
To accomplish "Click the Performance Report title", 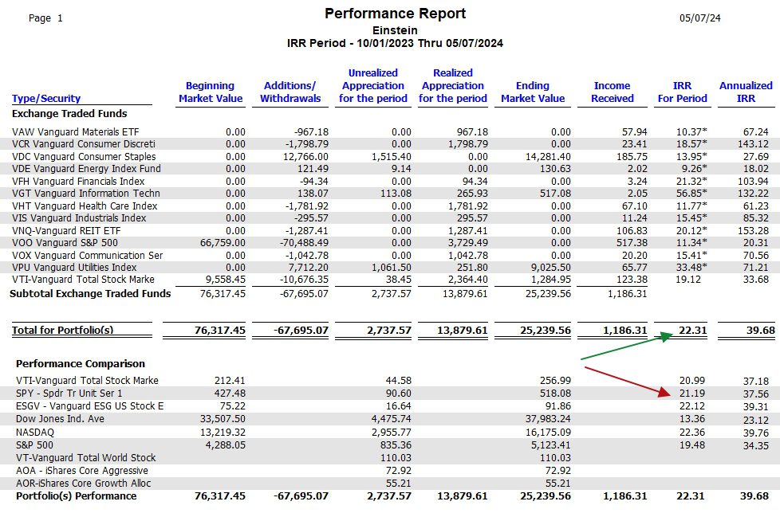I will (x=395, y=14).
